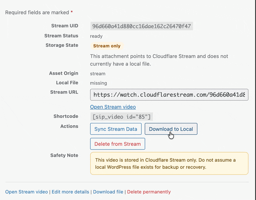Open Stream video link below the URL field
256x200 pixels.
(113, 107)
